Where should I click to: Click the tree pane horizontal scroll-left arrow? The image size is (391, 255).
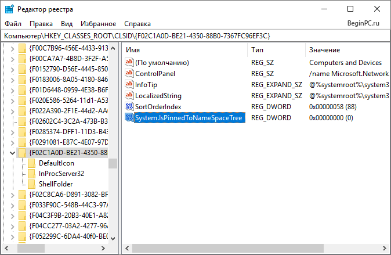point(6,248)
